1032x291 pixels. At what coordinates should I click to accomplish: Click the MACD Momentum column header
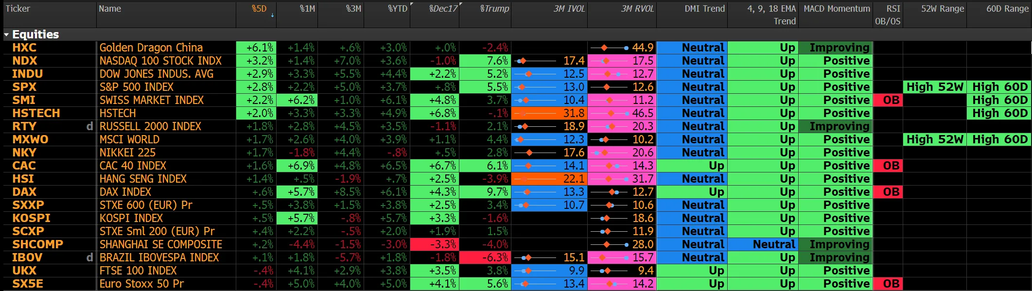836,9
